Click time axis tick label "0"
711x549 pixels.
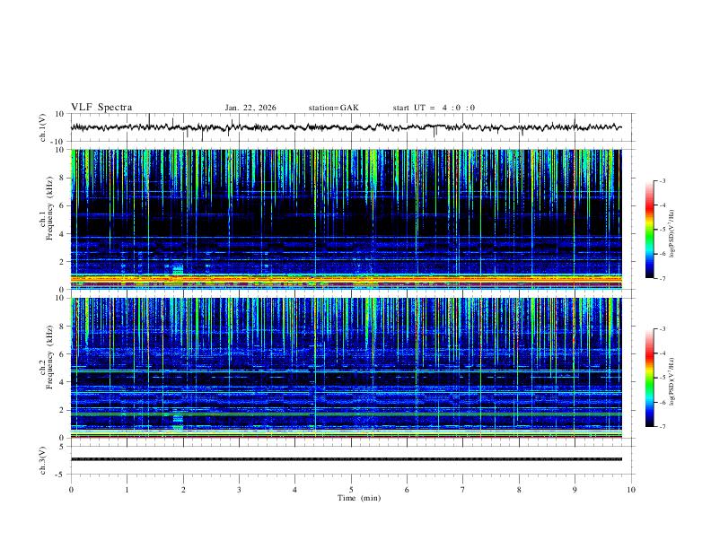click(71, 490)
